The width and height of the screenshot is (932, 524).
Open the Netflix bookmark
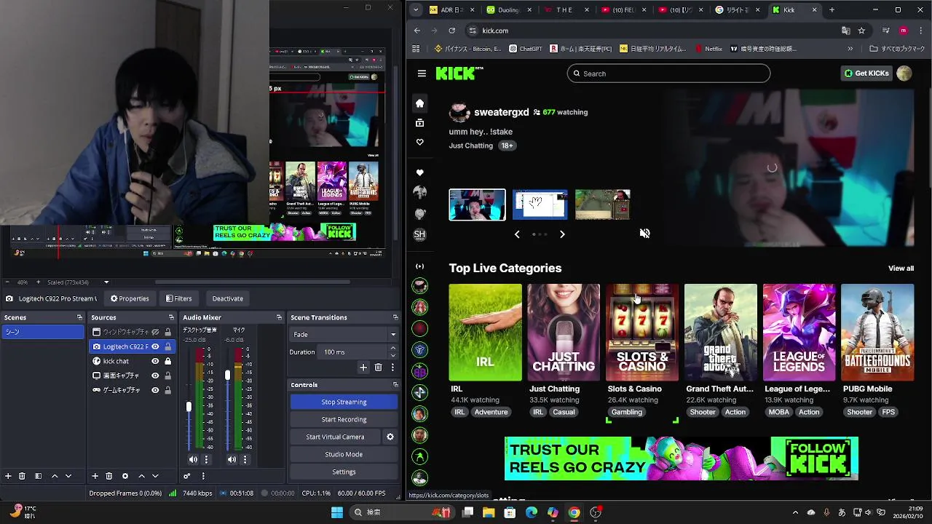coord(708,49)
